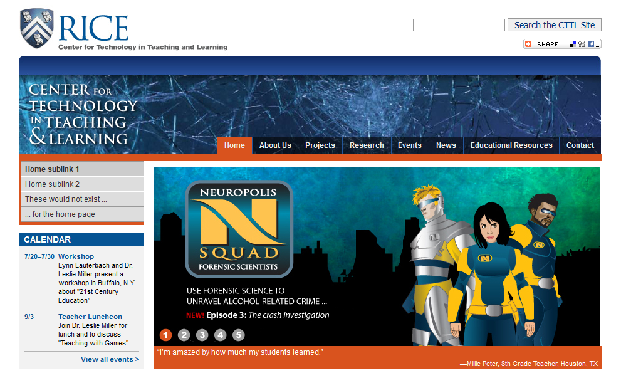Viewport: 621px width, 378px height.
Task: Click the 'USE FORENSIC SCIENCE TO' slide caption
Action: pos(236,291)
